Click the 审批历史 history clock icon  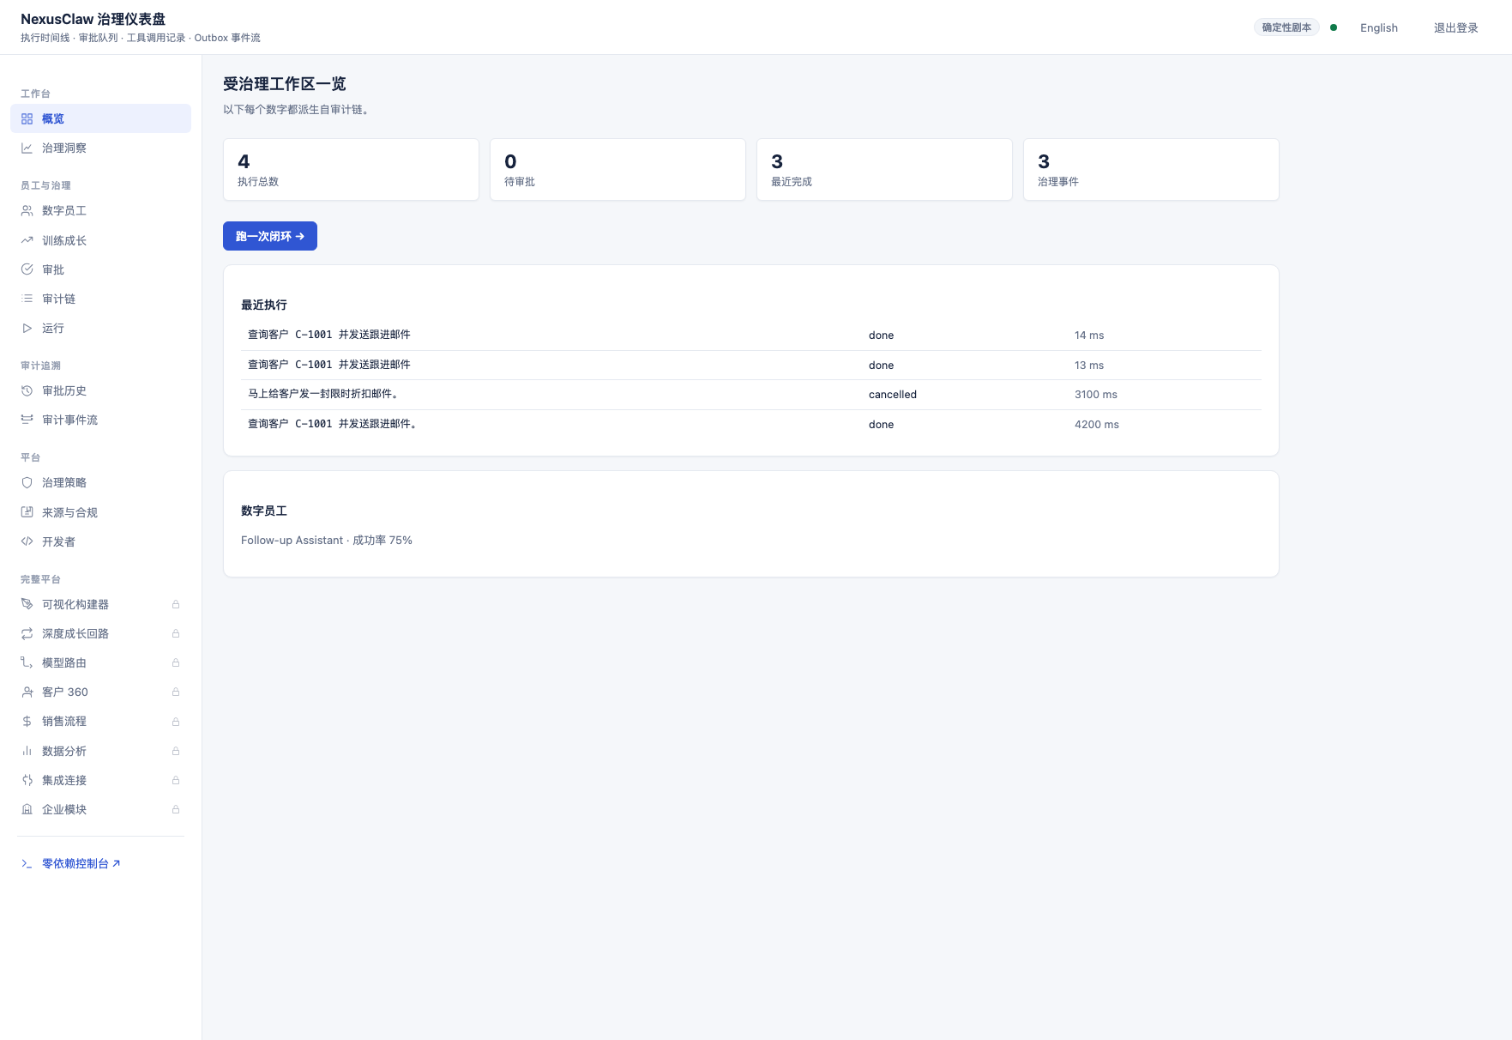(x=27, y=390)
